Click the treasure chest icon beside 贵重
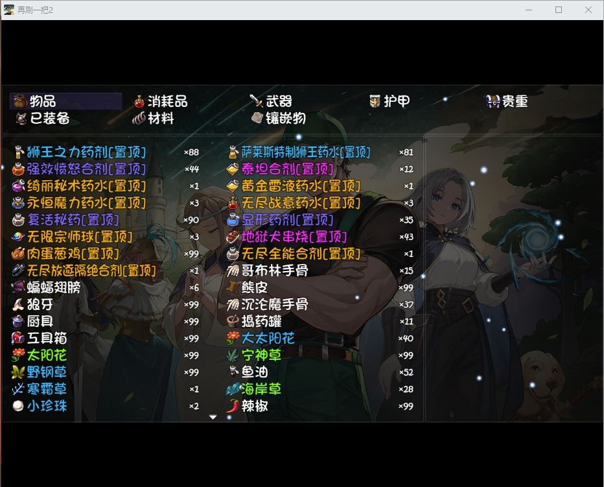 point(493,101)
